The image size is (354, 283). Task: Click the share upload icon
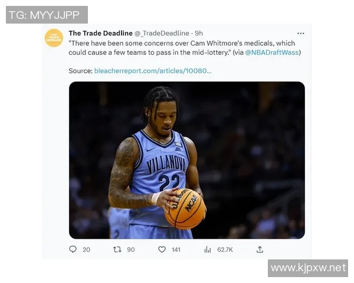(x=260, y=249)
